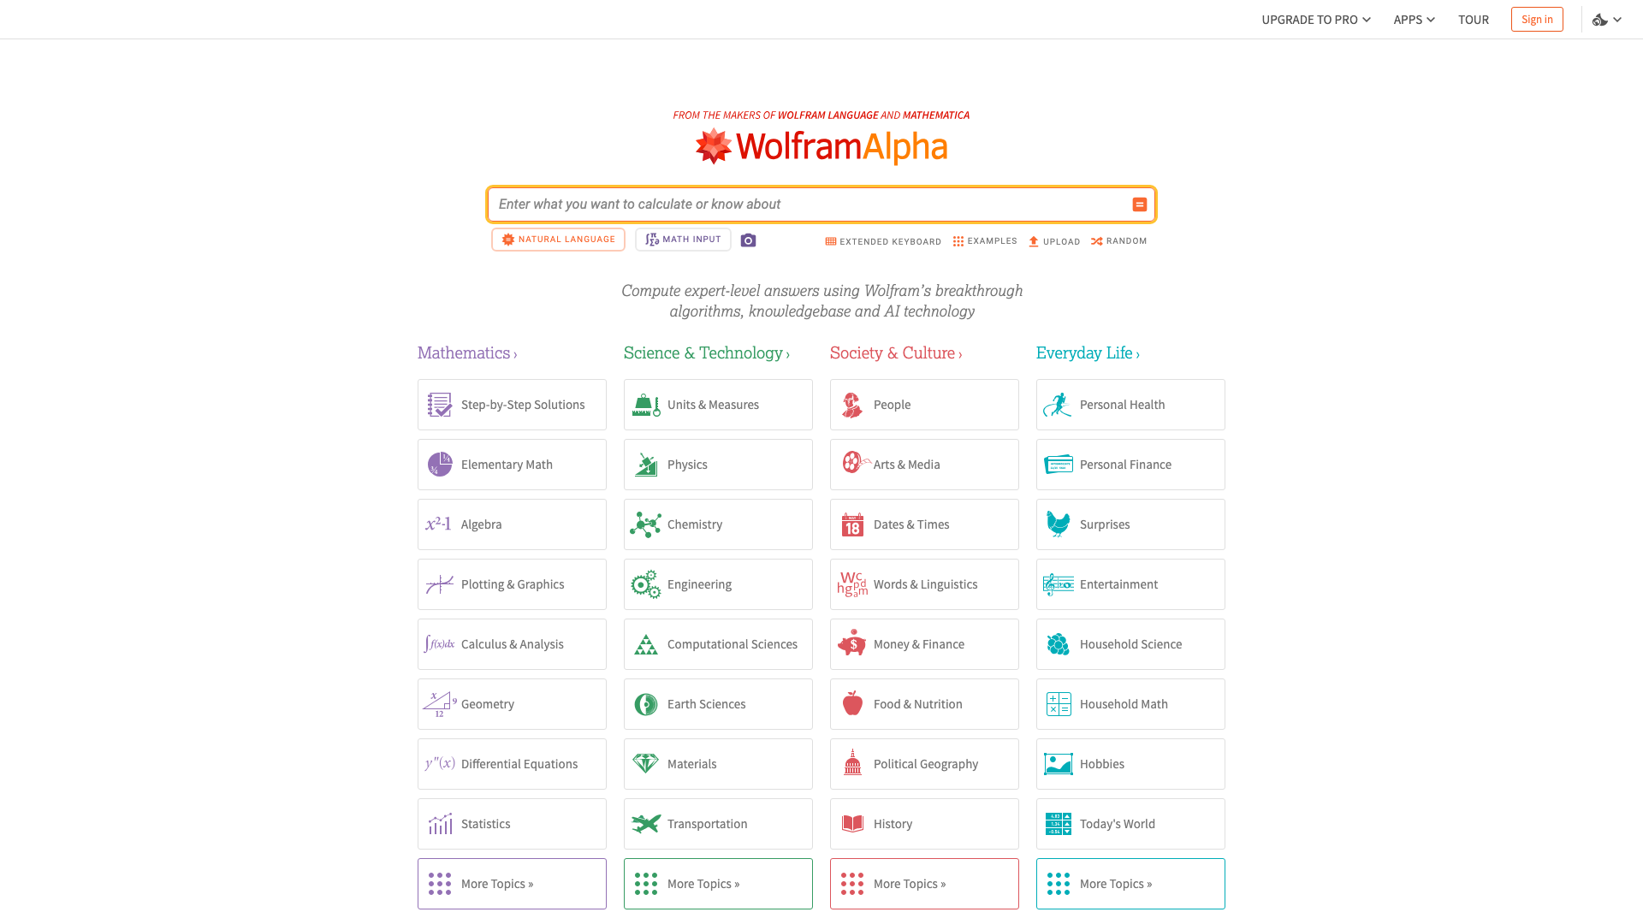
Task: Click the Sign in button
Action: click(x=1537, y=19)
